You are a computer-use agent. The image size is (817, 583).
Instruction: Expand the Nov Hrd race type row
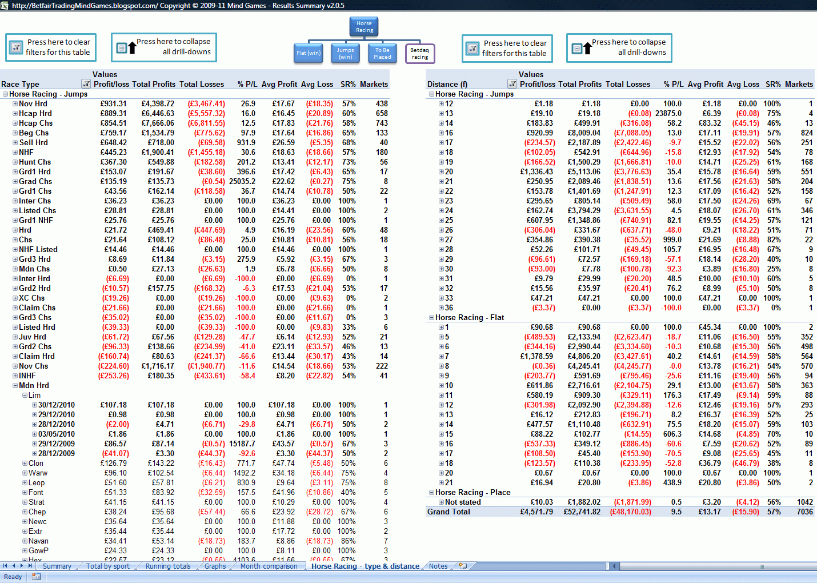pos(15,104)
